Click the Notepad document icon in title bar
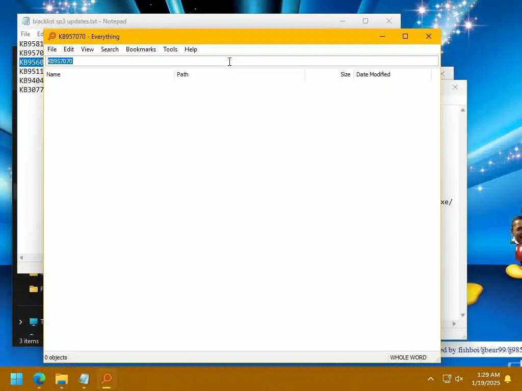 [x=25, y=21]
